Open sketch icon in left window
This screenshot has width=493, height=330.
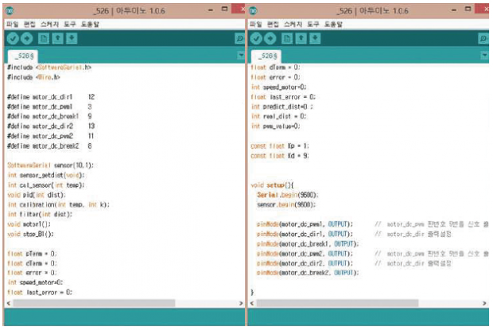click(x=57, y=38)
